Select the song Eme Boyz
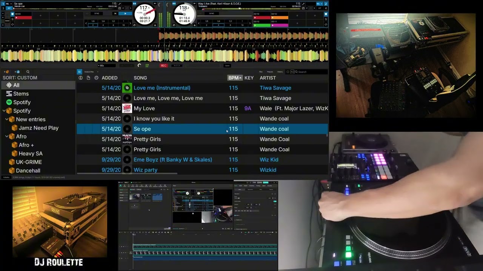The image size is (483, 271). [x=173, y=160]
